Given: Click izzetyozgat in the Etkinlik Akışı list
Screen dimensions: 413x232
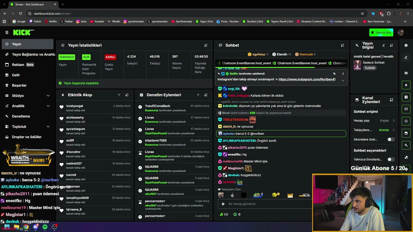Looking at the screenshot, I should pyautogui.click(x=75, y=106).
